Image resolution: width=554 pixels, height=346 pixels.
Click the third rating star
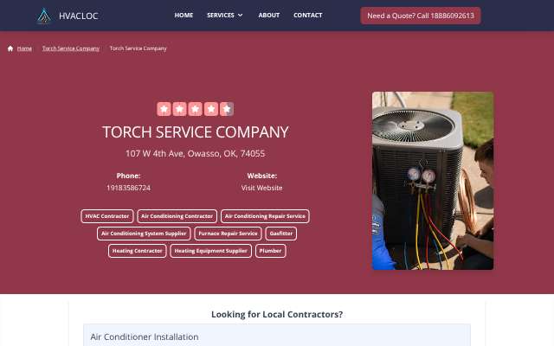click(195, 109)
